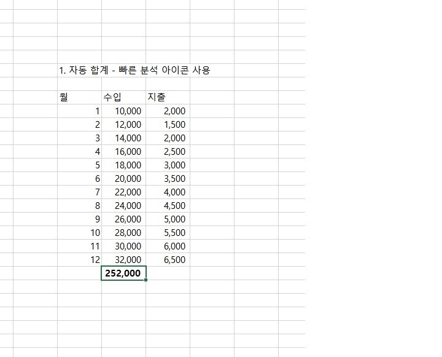Select income cell 24,000
442x357 pixels.
(123, 206)
